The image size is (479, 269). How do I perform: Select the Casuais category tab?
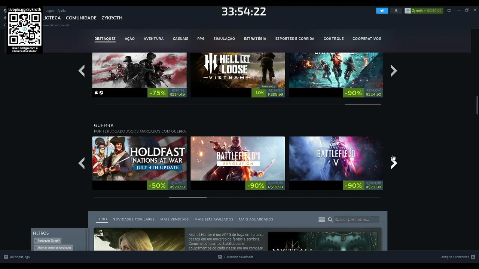(180, 39)
